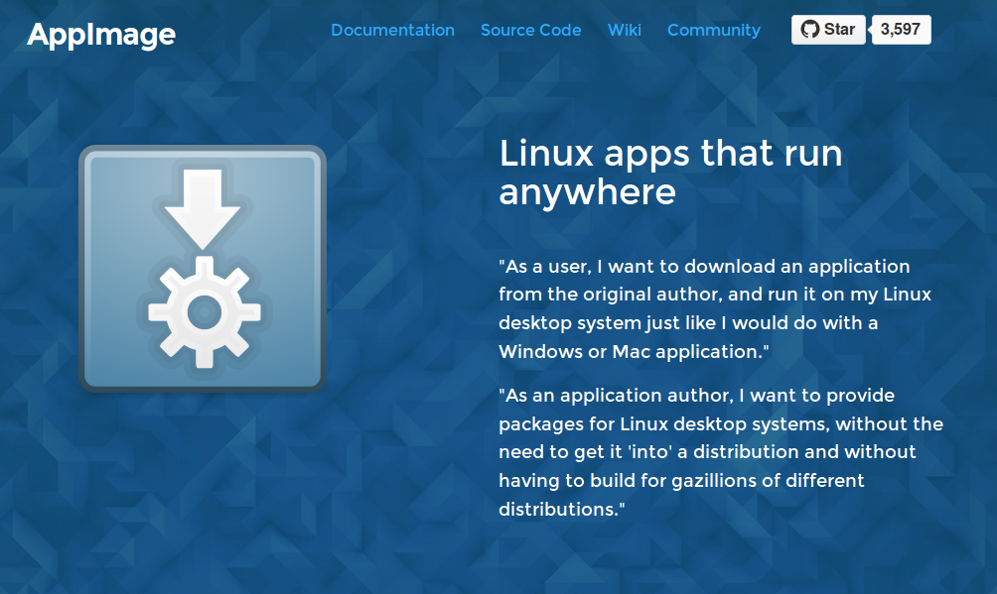The width and height of the screenshot is (997, 594).
Task: Click the AppImage gear and arrow logo
Action: (x=203, y=268)
